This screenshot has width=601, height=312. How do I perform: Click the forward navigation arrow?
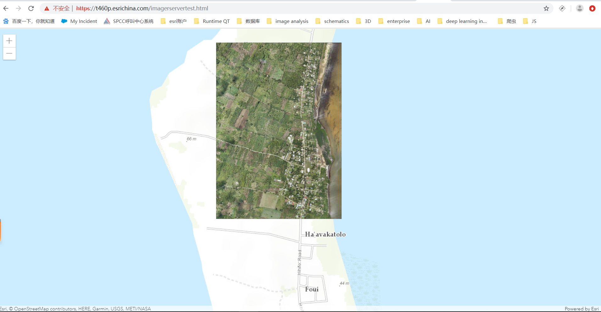[x=18, y=8]
